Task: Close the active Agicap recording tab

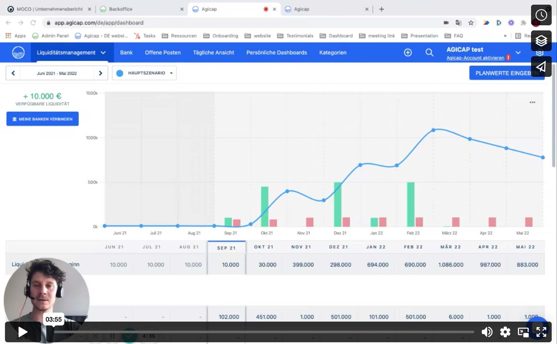Action: (x=275, y=9)
